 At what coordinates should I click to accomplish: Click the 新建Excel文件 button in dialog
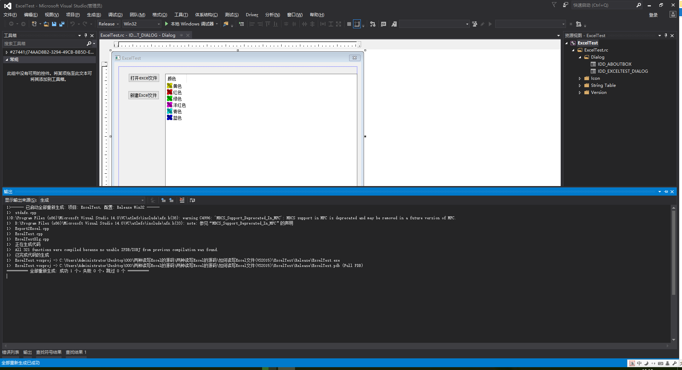point(143,95)
